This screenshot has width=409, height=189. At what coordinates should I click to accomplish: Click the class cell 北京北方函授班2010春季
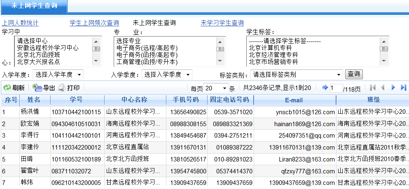tap(372, 159)
